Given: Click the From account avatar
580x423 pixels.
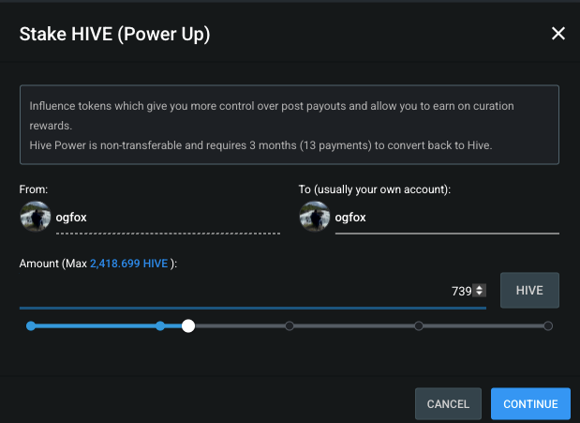Looking at the screenshot, I should click(36, 217).
